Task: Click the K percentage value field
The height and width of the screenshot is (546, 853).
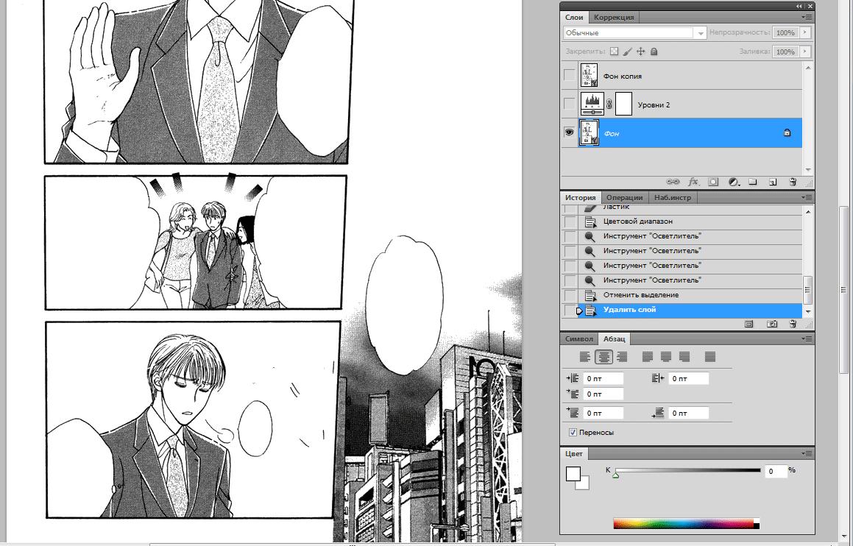Action: pos(776,471)
